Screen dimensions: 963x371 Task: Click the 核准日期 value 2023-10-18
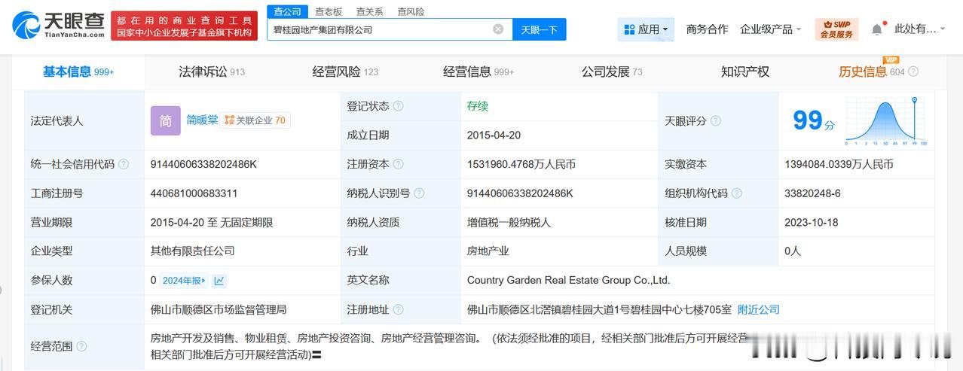[x=811, y=223]
